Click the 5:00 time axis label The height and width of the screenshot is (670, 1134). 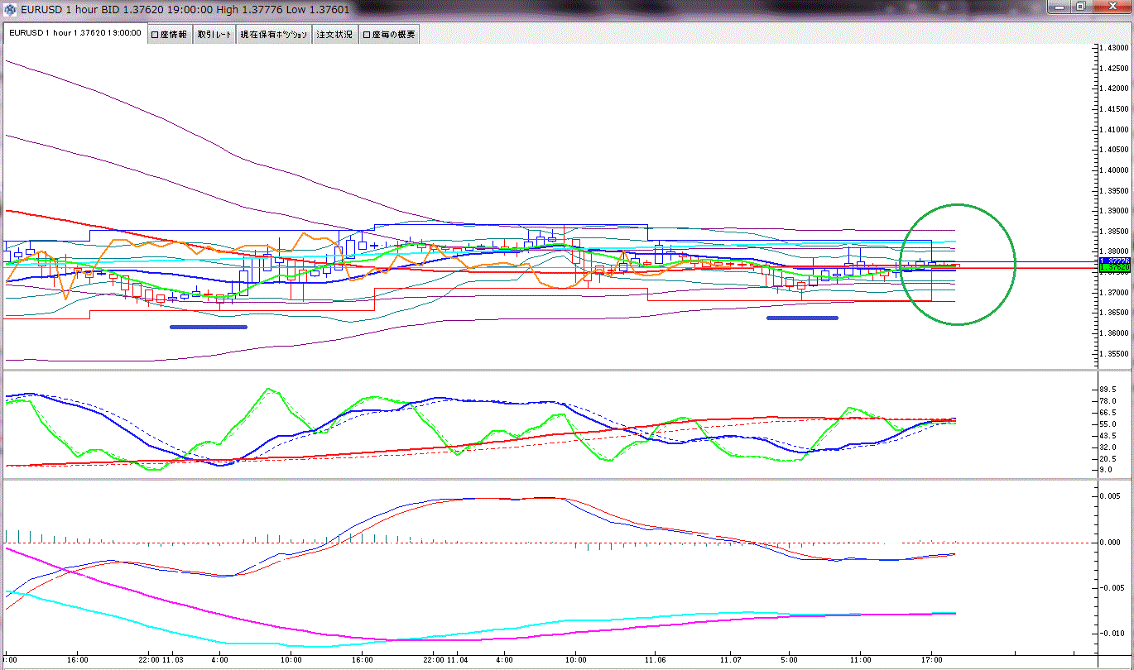click(x=789, y=660)
